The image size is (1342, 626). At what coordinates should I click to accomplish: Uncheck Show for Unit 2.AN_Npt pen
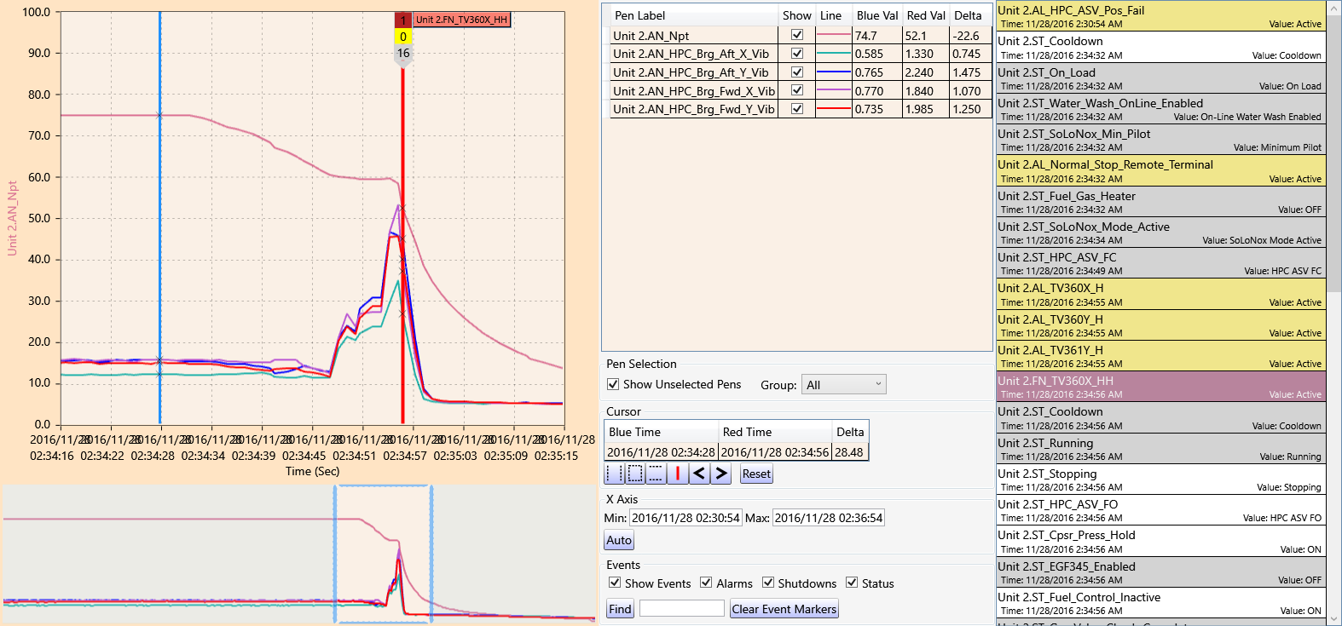[797, 35]
